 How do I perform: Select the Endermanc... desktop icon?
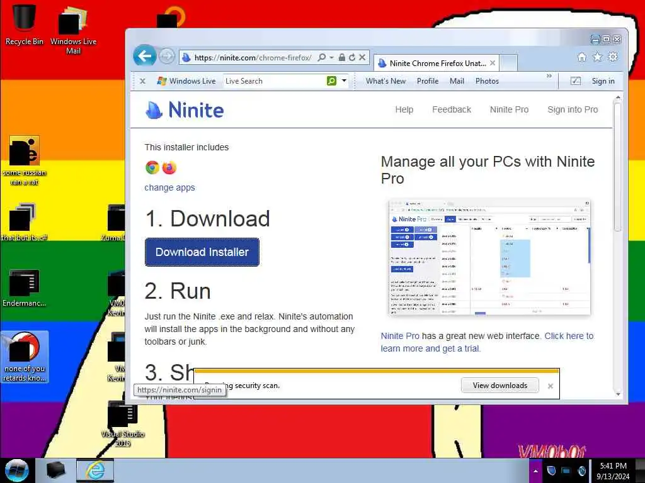coord(25,288)
